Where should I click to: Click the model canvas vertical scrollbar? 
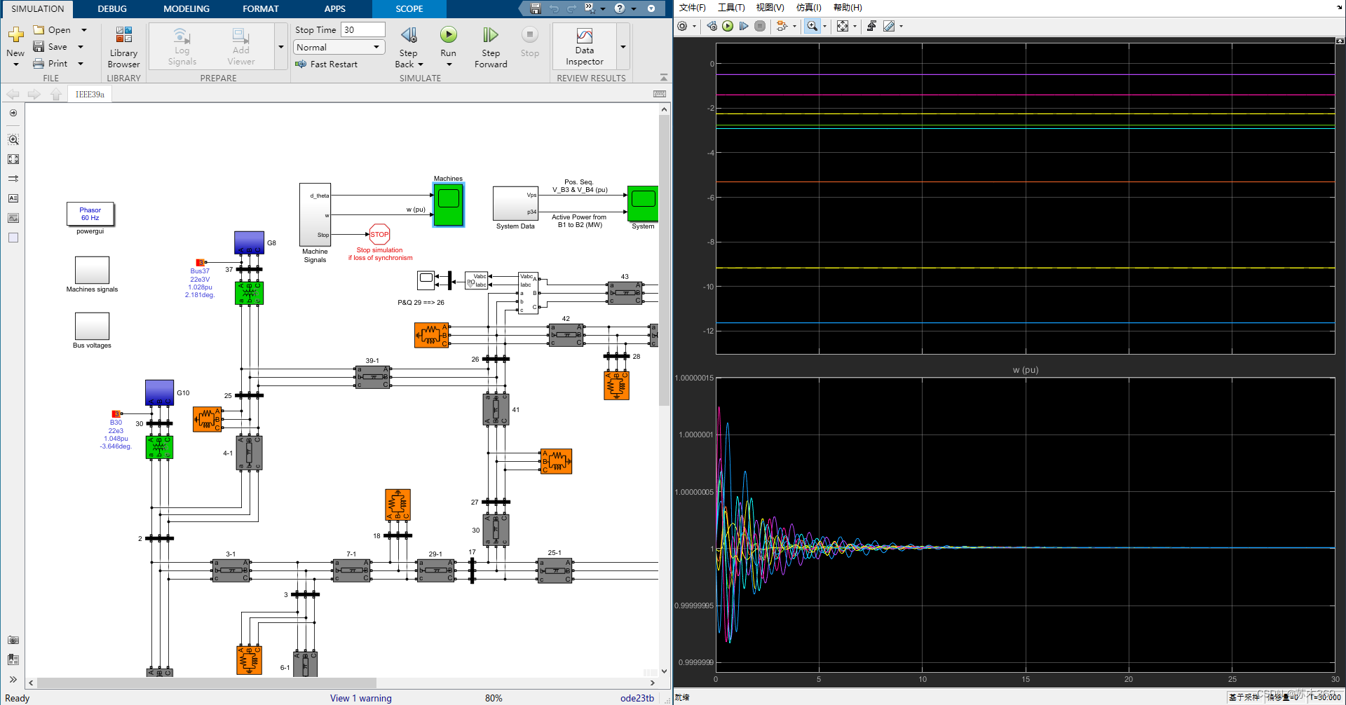click(664, 260)
